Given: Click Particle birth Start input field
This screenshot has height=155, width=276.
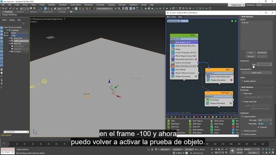Looking at the screenshot, I should [264, 65].
